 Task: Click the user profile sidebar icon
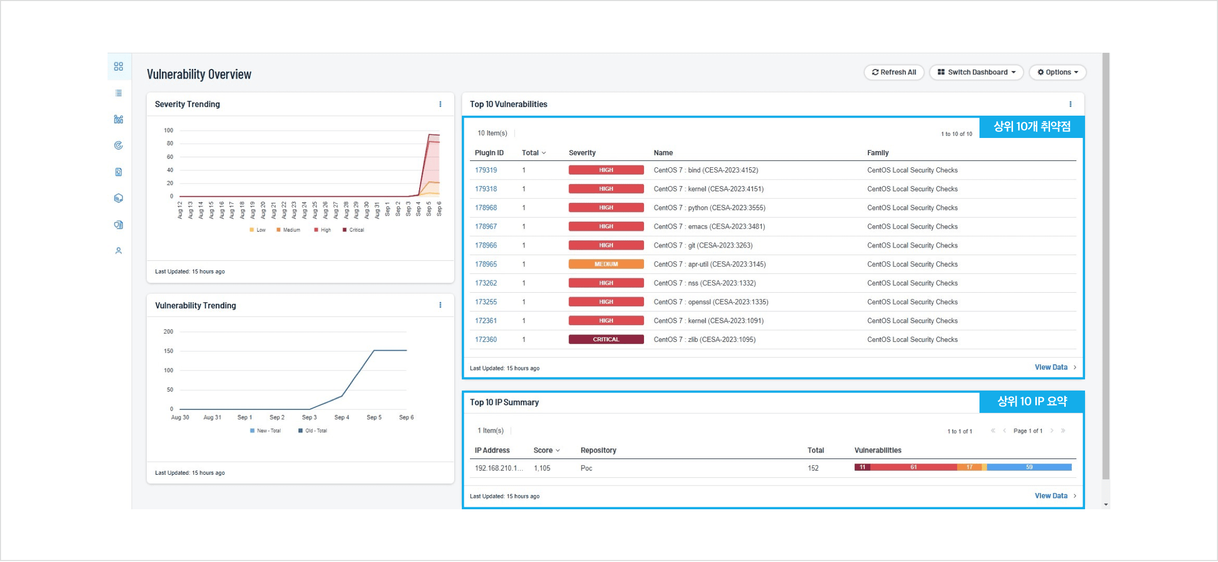point(118,251)
